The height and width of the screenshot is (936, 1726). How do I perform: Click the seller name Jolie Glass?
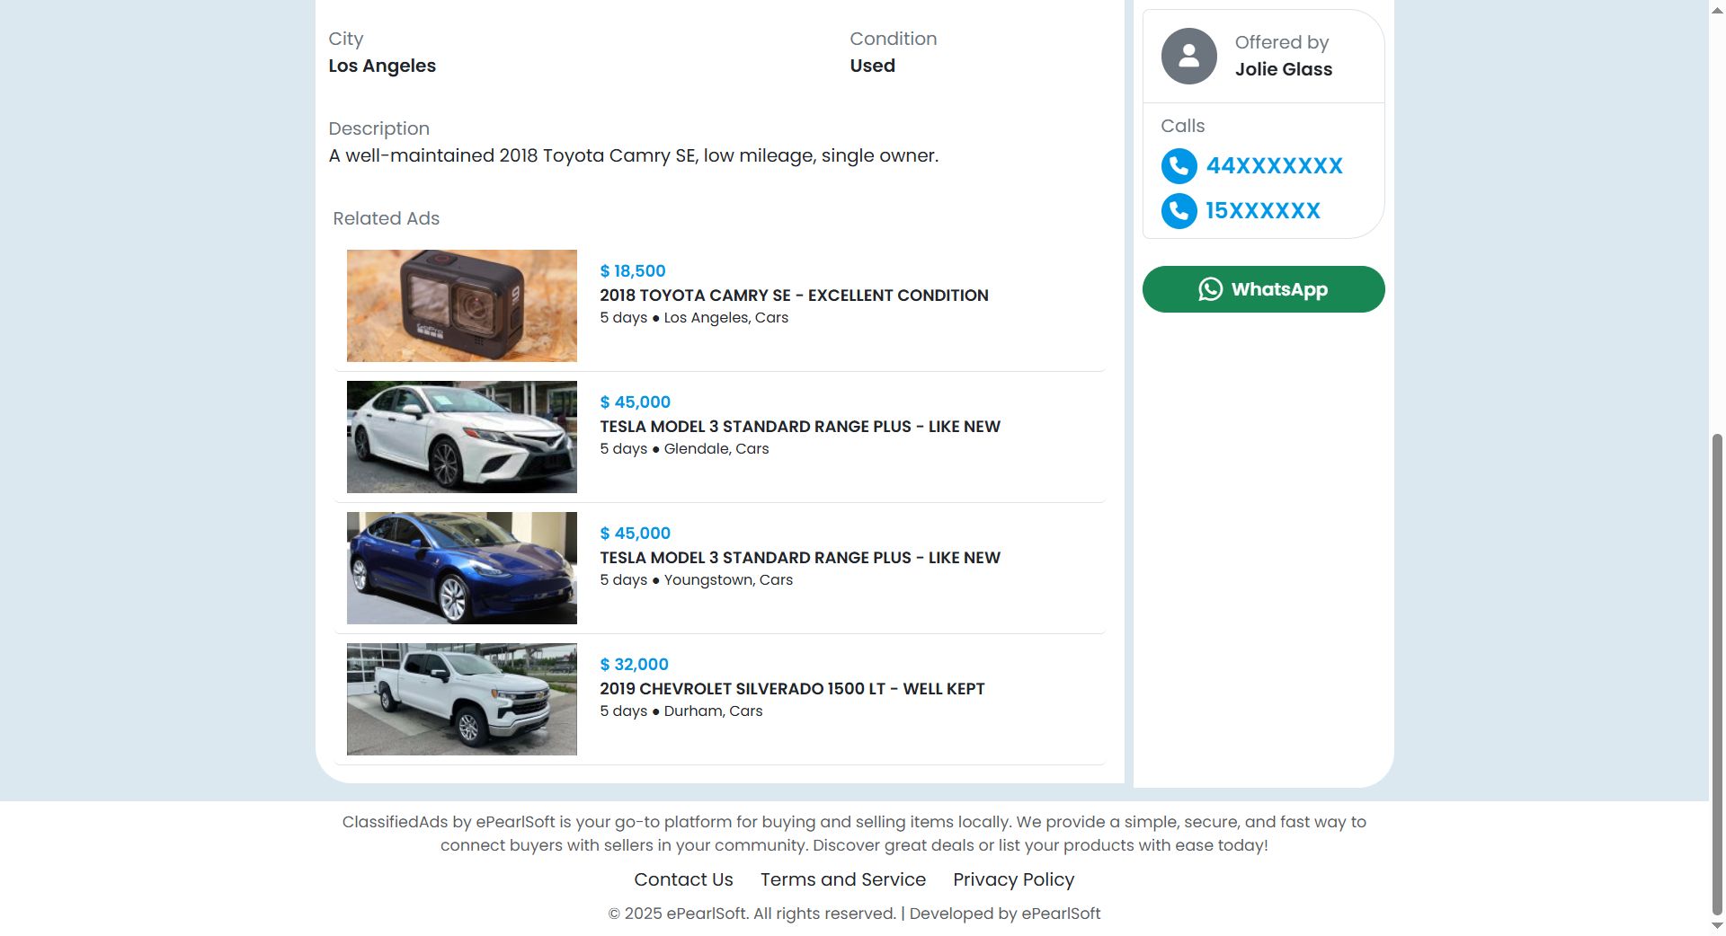pyautogui.click(x=1284, y=69)
